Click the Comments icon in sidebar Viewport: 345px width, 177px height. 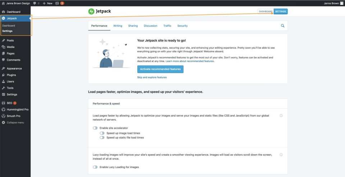3,60
